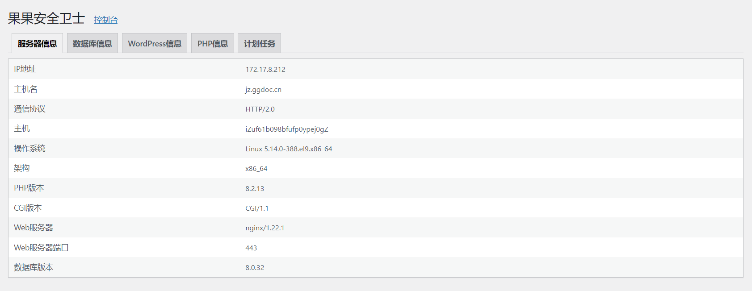Image resolution: width=752 pixels, height=291 pixels.
Task: Click the IP地址 row label
Action: coord(25,69)
